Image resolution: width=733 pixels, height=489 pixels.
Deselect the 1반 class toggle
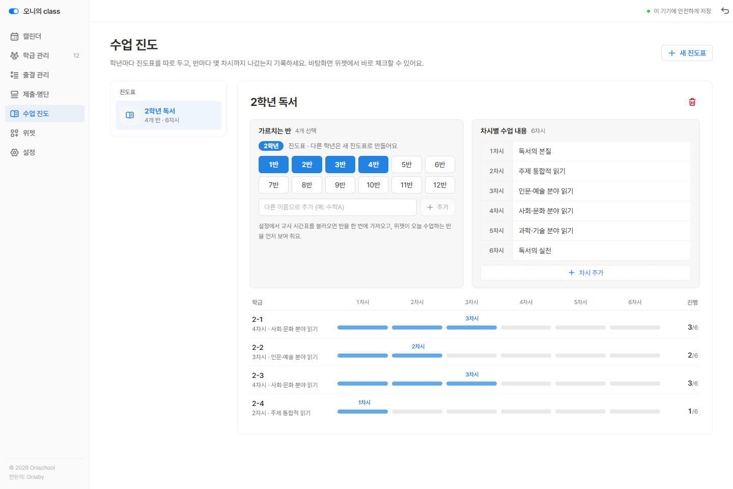tap(273, 165)
